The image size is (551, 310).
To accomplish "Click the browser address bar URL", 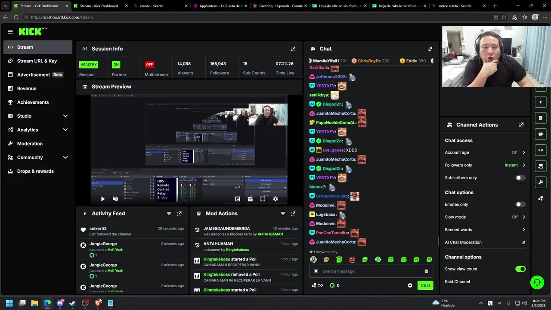I will [x=62, y=17].
